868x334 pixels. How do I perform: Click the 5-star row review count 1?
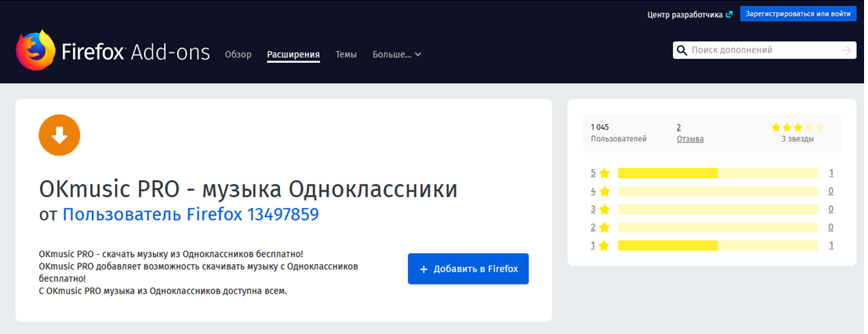pyautogui.click(x=831, y=173)
